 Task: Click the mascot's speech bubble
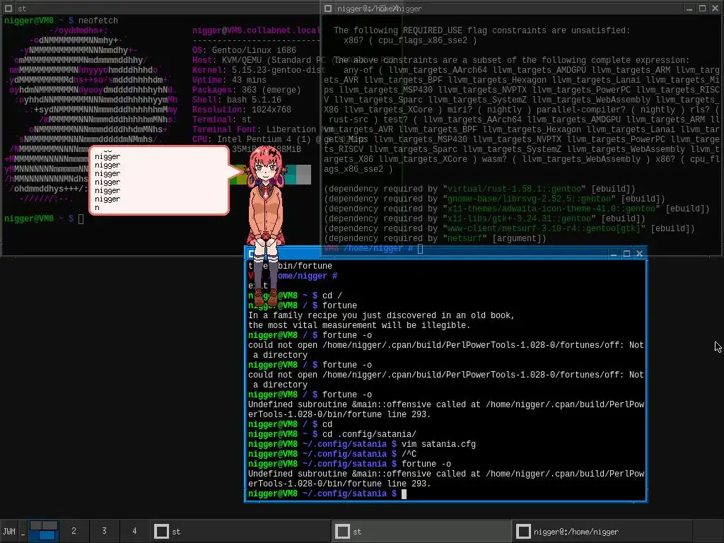coord(159,180)
